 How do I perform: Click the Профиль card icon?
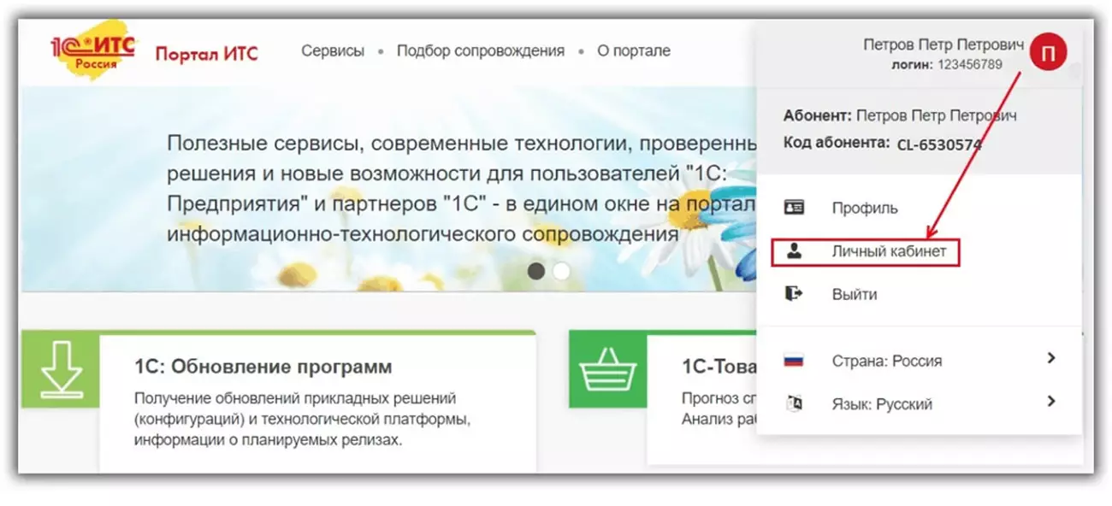click(x=794, y=208)
